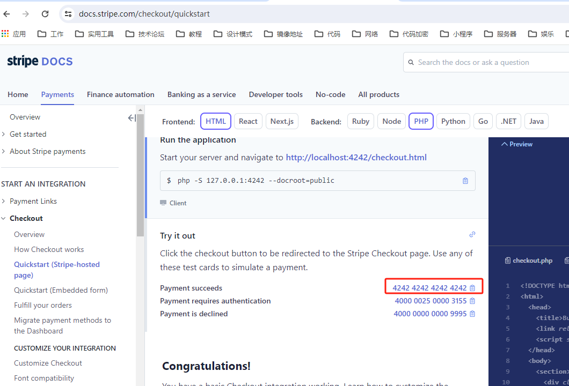Open Migrate payment methods to the Dashboard

(62, 325)
